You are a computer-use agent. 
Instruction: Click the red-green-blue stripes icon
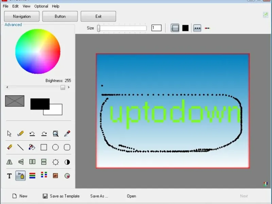coord(32,176)
